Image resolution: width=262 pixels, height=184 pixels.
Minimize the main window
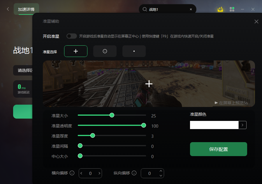point(242,9)
